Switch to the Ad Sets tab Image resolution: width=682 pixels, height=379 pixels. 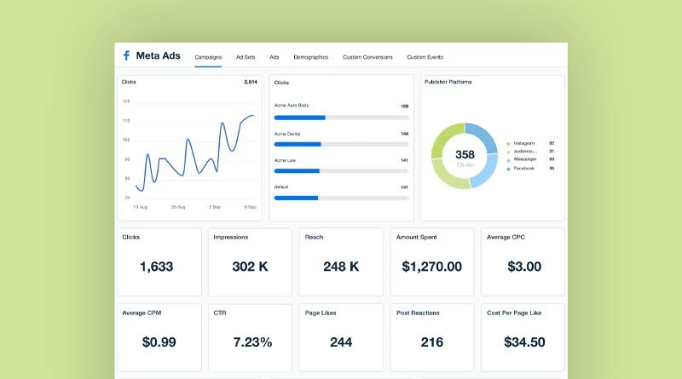(246, 57)
